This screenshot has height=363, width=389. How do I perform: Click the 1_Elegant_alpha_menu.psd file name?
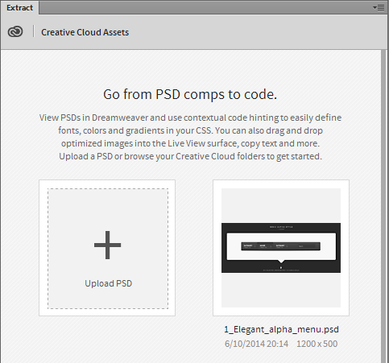click(281, 329)
